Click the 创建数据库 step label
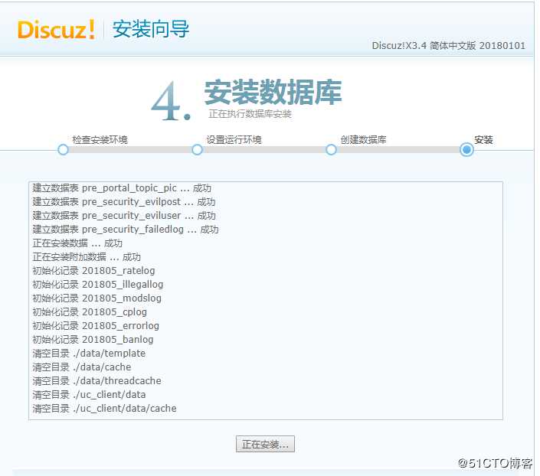 point(363,140)
